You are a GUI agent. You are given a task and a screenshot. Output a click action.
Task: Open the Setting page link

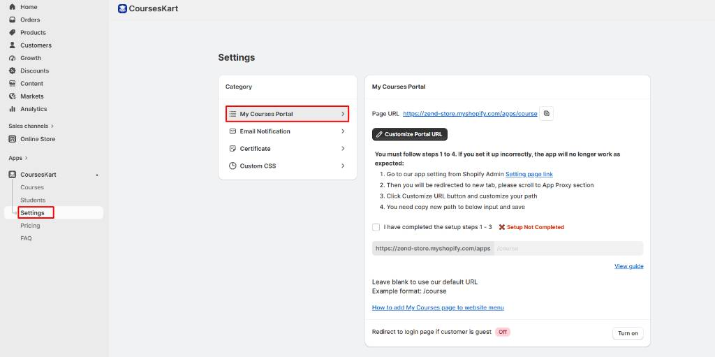[529, 174]
